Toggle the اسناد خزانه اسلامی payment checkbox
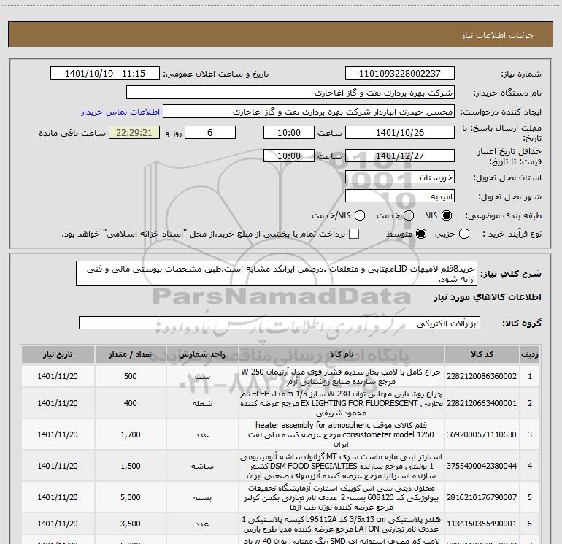 coord(354,234)
